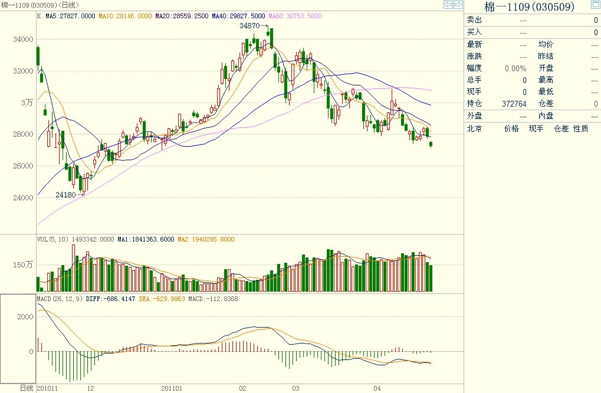The width and height of the screenshot is (601, 393).
Task: Click the empty box left of MACD panel
Action: point(18,338)
